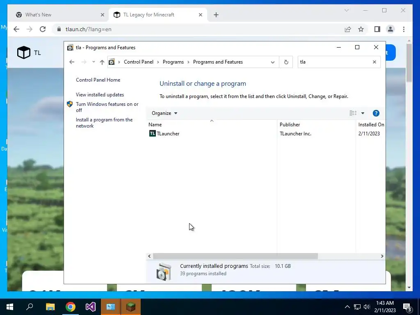420x315 pixels.
Task: Expand the address bar history dropdown
Action: pos(272,62)
